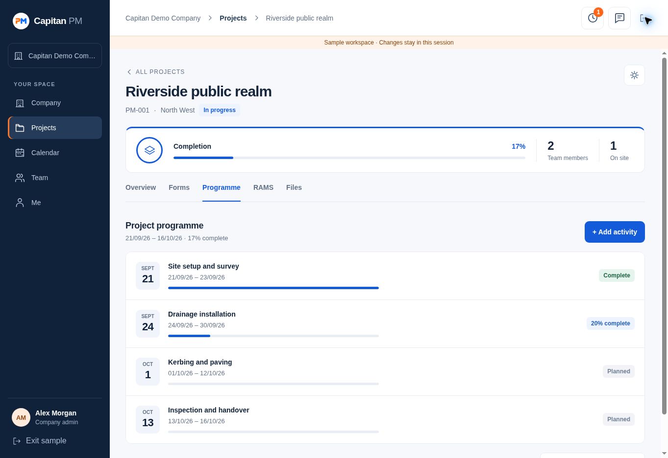Open Team in sidebar
The height and width of the screenshot is (458, 668).
[x=55, y=178]
